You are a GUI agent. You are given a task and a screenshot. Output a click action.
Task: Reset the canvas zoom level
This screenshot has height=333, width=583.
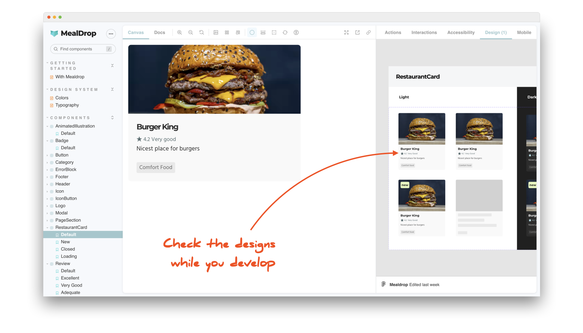[201, 32]
